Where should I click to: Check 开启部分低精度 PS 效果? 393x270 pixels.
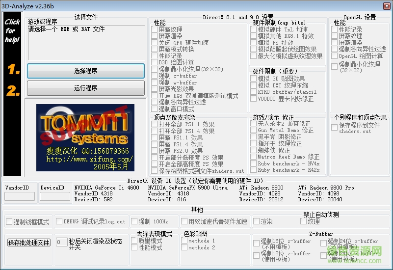click(x=155, y=158)
